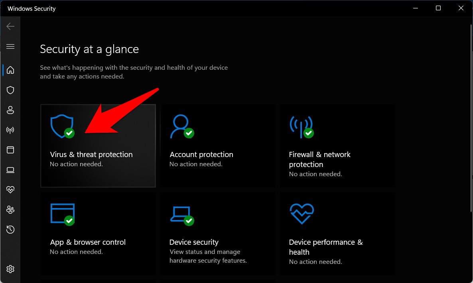
Task: Open the Device performance & health tile
Action: pyautogui.click(x=337, y=234)
